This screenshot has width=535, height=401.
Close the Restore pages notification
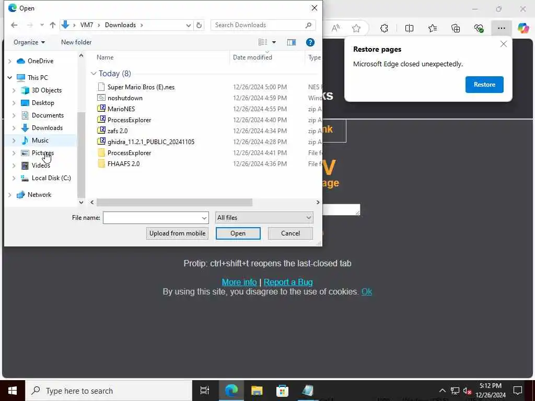(503, 44)
